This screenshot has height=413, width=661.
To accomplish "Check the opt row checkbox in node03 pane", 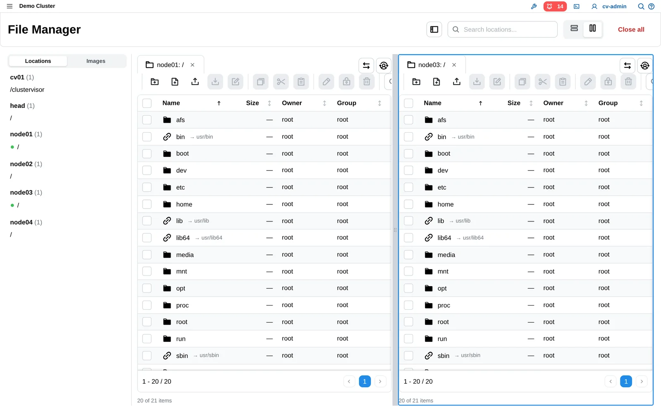I will pos(409,288).
